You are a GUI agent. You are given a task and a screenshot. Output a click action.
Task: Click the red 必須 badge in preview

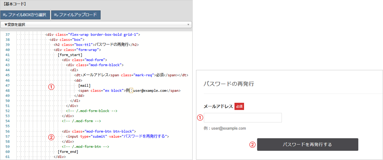pyautogui.click(x=239, y=106)
